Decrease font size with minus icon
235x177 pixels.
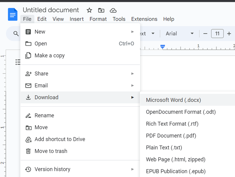(205, 34)
